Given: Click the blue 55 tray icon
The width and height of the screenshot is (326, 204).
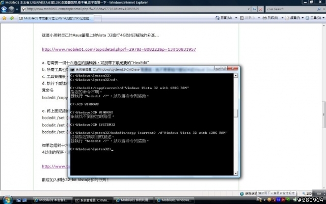Looking at the screenshot, I should [279, 200].
